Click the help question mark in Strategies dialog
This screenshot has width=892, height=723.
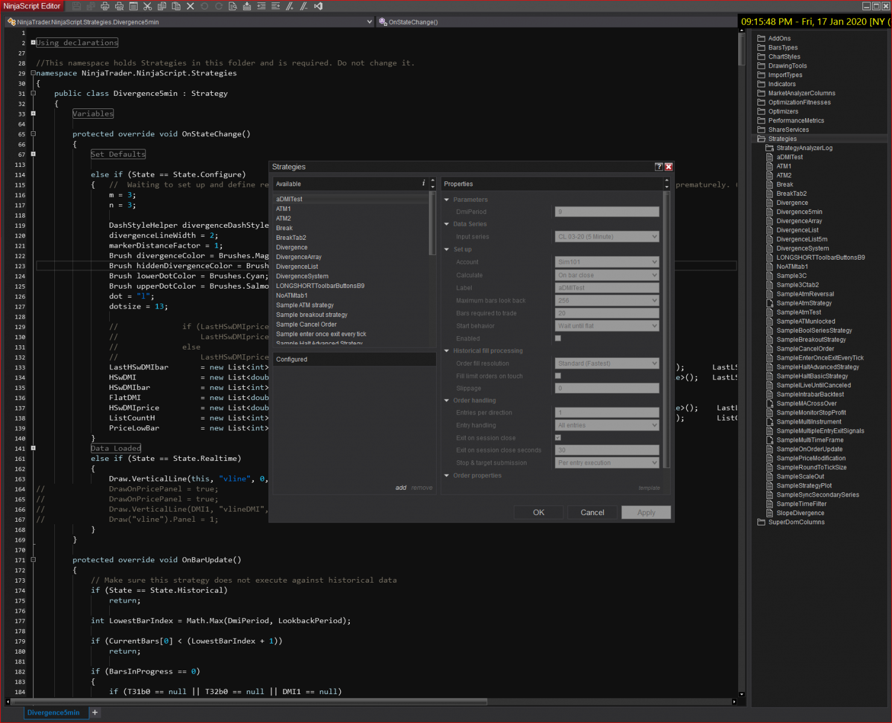click(x=659, y=167)
